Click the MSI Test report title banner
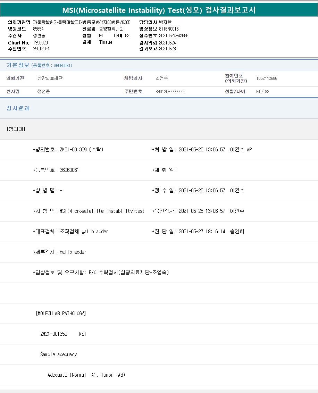This screenshot has width=318, height=393. (159, 10)
